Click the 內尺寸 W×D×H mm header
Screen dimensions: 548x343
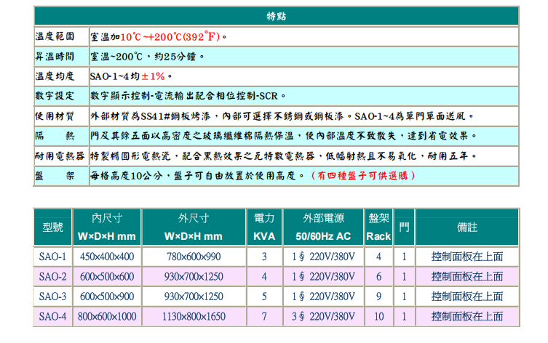(106, 227)
